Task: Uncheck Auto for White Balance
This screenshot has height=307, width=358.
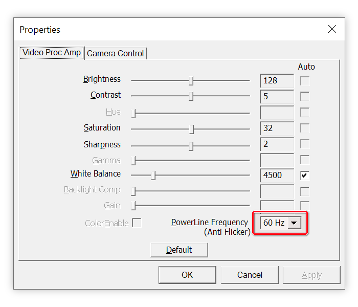Action: pyautogui.click(x=305, y=176)
